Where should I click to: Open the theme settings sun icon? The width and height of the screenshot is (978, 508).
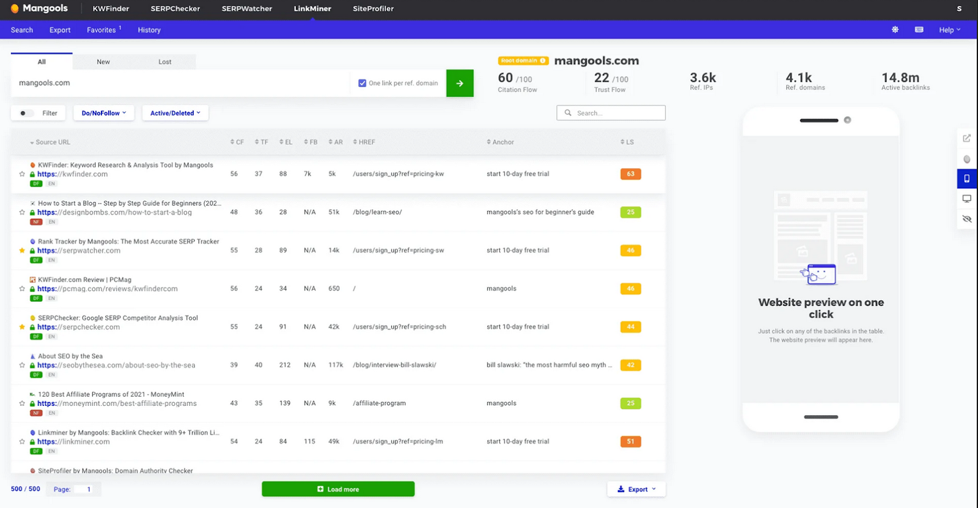pos(895,29)
